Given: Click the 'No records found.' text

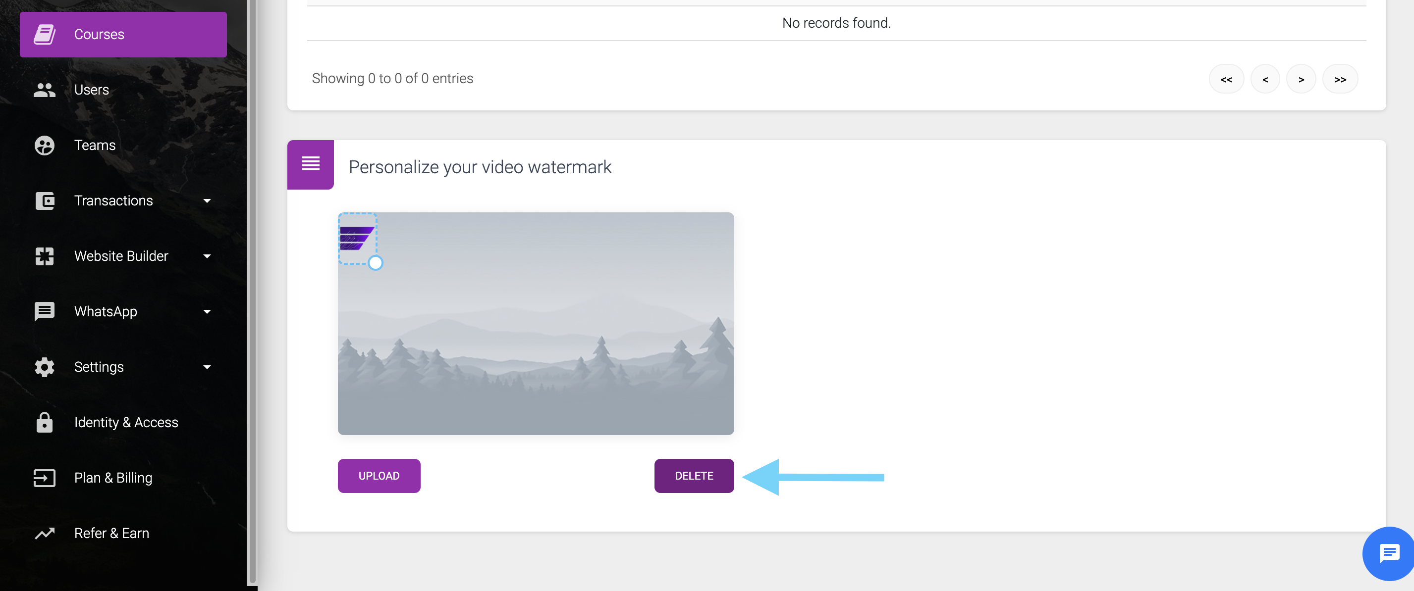Looking at the screenshot, I should click(836, 23).
